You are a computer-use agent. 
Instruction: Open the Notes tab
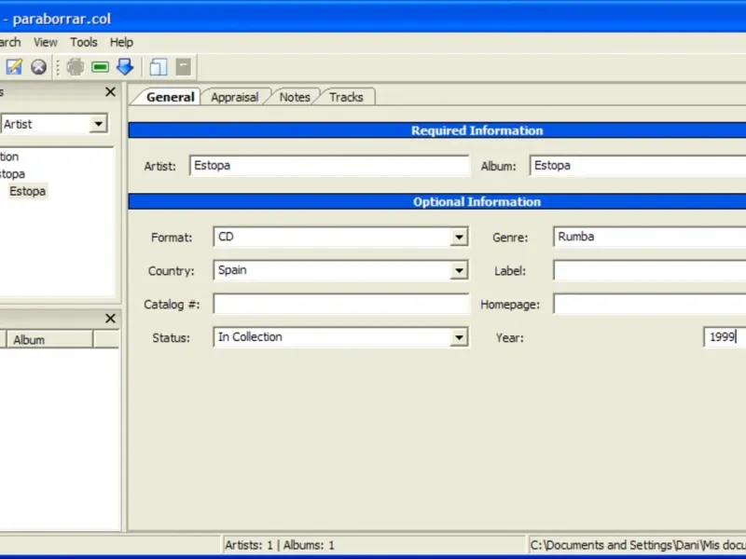pyautogui.click(x=295, y=97)
